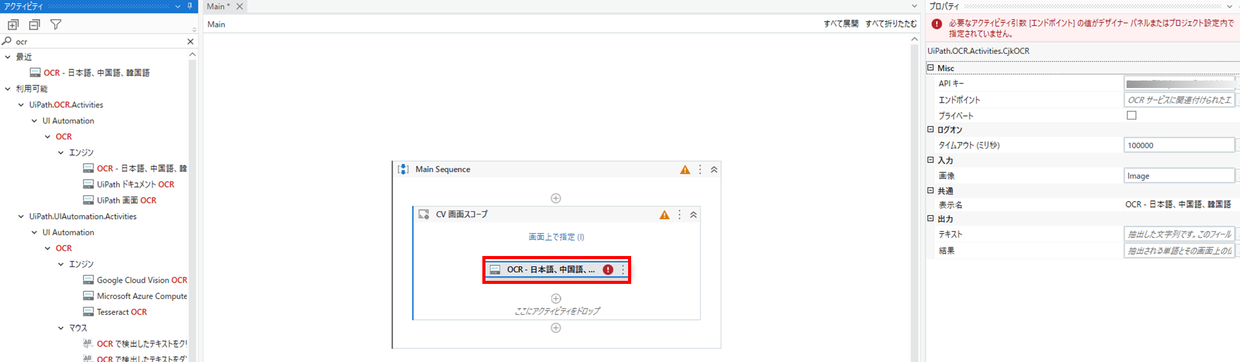The image size is (1240, 362).
Task: Click the CV 画面スコープ activity icon
Action: pyautogui.click(x=424, y=214)
